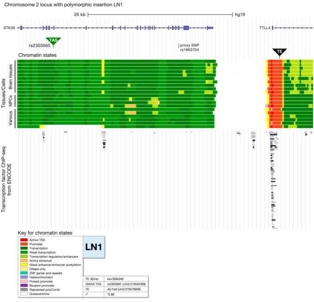
Task: Click the rs2303565 (chr2:219545309) table cell
Action: click(126, 284)
